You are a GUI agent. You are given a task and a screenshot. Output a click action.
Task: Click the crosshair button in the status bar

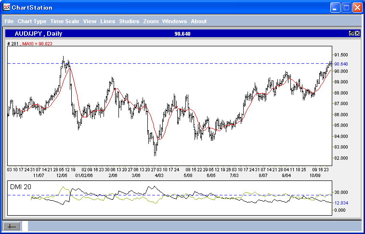[12, 226]
